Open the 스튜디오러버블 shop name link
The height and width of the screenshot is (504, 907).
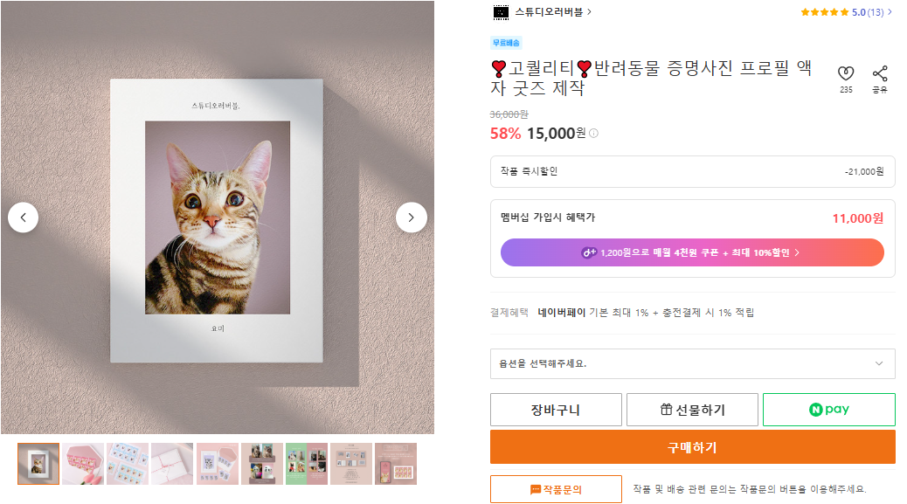pos(550,12)
